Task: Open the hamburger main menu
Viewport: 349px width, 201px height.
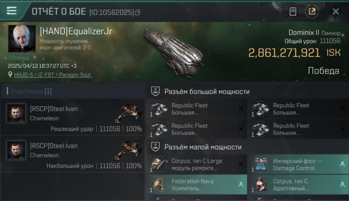Action: tap(12, 11)
